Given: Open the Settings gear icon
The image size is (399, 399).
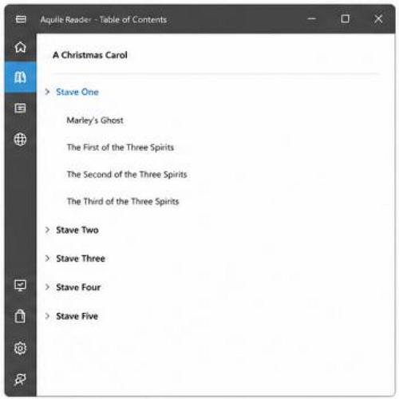Looking at the screenshot, I should coord(20,348).
